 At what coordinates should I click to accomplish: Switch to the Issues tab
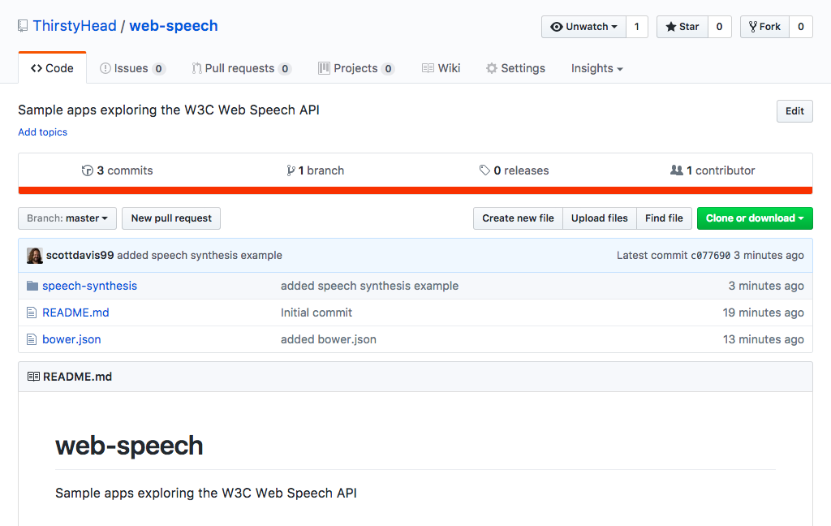tap(132, 68)
